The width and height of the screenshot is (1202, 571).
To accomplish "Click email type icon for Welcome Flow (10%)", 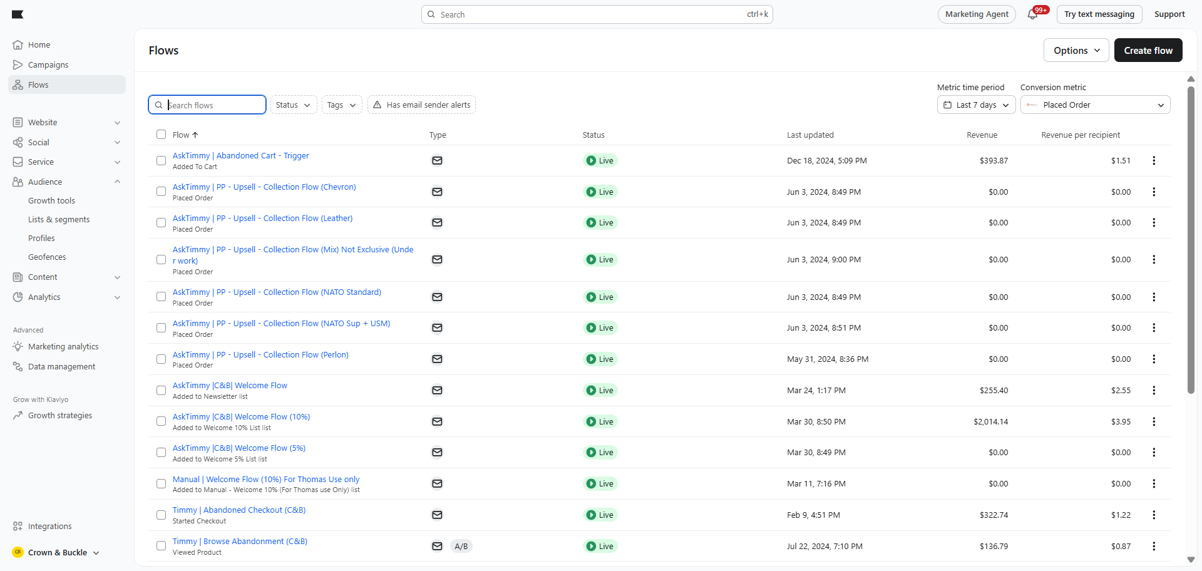I will (437, 421).
